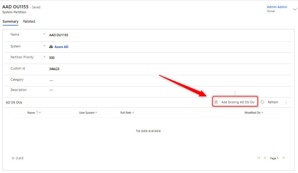Open the User System column dropdown
This screenshot has width=298, height=173.
pyautogui.click(x=88, y=113)
